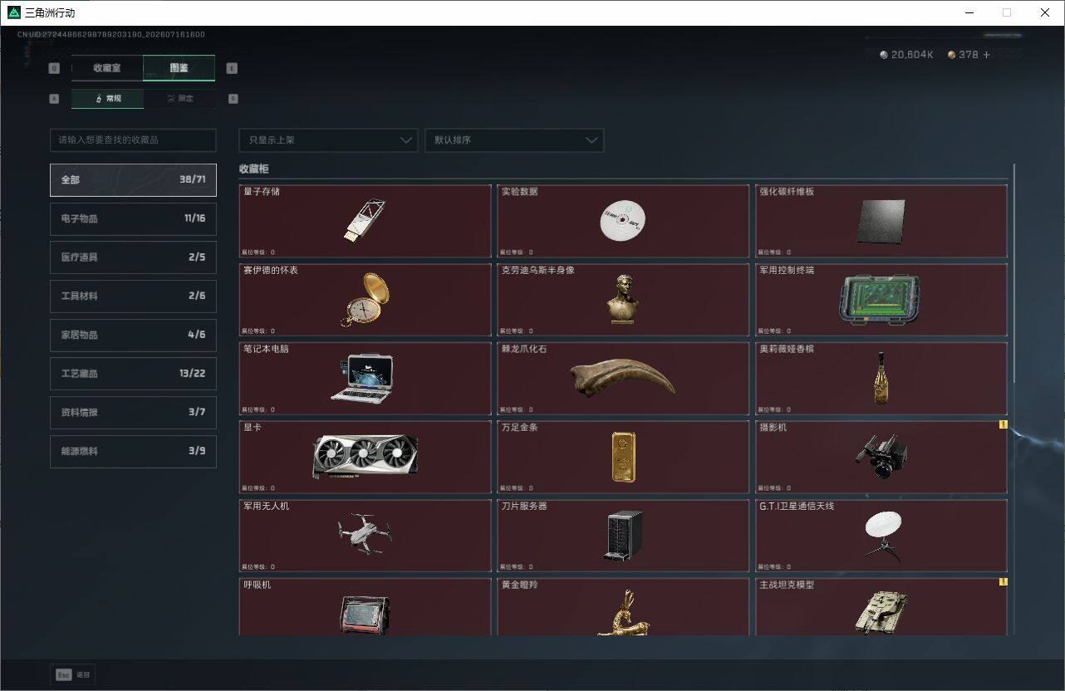The image size is (1065, 691).
Task: Click the 20,804K currency amount
Action: (x=912, y=55)
